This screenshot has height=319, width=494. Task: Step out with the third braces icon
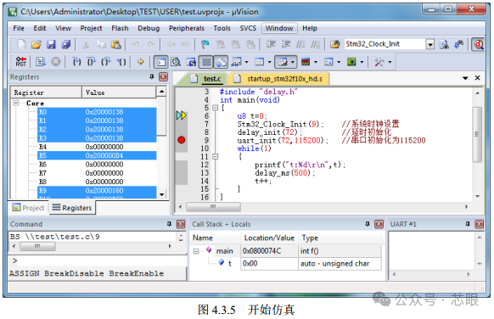106,62
